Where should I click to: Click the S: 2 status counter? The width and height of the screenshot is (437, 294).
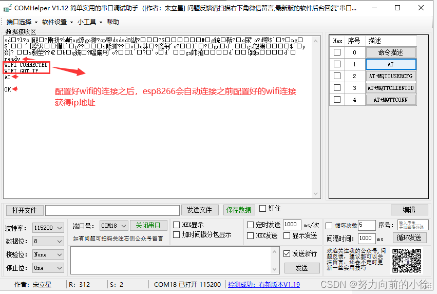[x=117, y=285]
